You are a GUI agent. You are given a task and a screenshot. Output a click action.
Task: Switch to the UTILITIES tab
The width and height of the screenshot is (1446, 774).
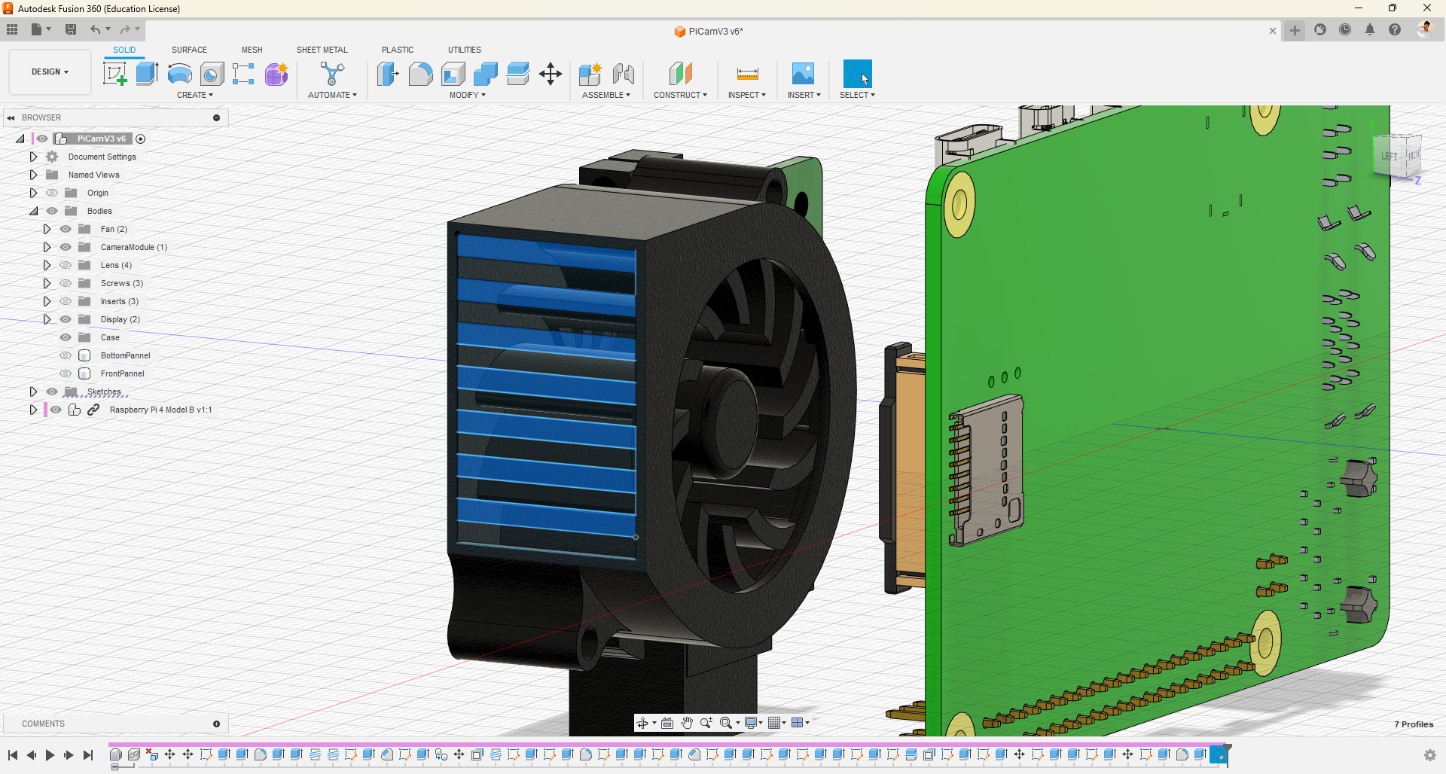pos(465,50)
